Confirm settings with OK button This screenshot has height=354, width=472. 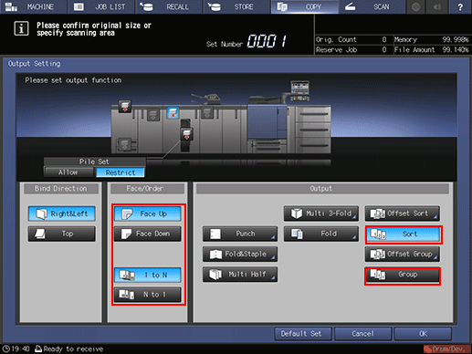tap(423, 334)
